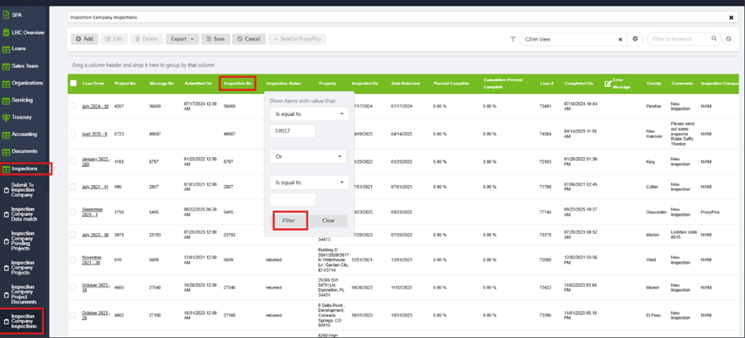Screen dimensions: 745x338
Task: Click the Completed On column header
Action: (x=579, y=83)
